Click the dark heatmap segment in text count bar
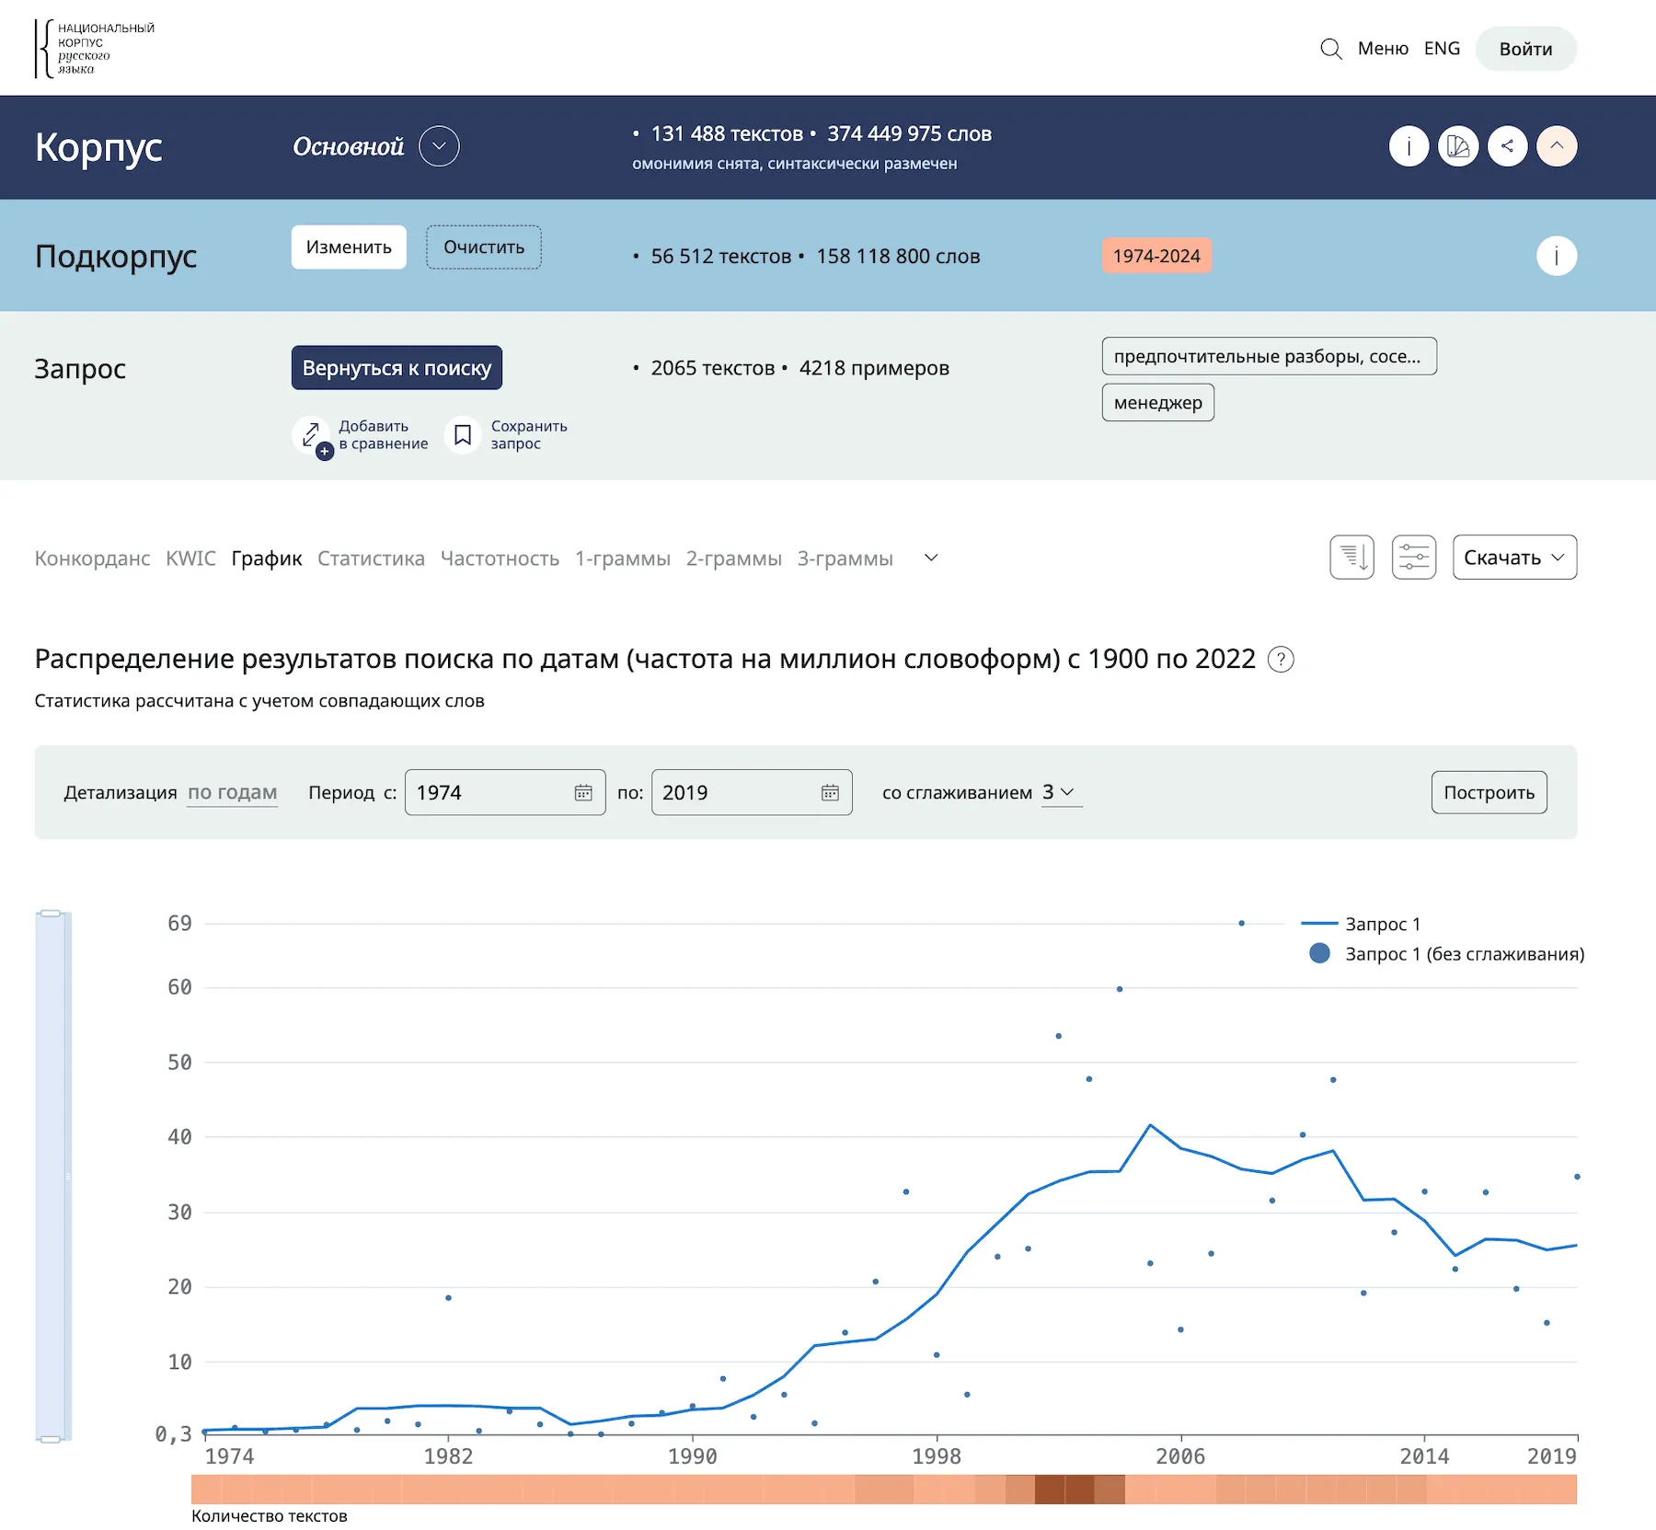The image size is (1656, 1530). point(1065,1490)
